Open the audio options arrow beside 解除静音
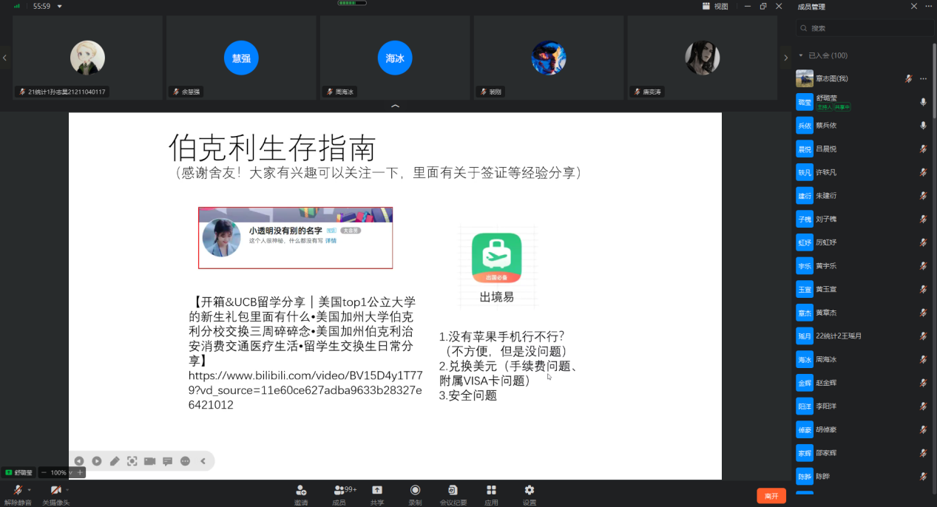This screenshot has width=937, height=507. 30,489
